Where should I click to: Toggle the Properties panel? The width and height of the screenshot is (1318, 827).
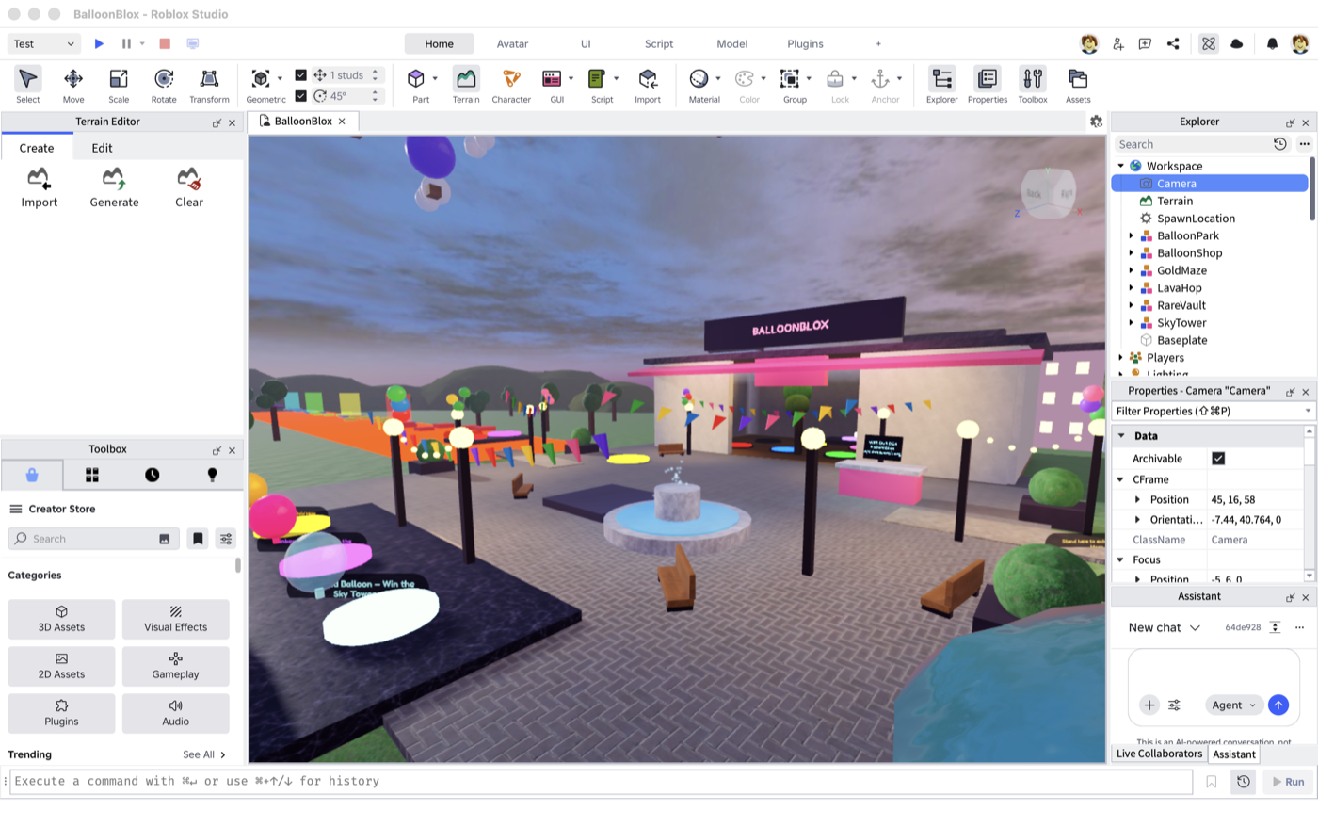click(x=988, y=85)
